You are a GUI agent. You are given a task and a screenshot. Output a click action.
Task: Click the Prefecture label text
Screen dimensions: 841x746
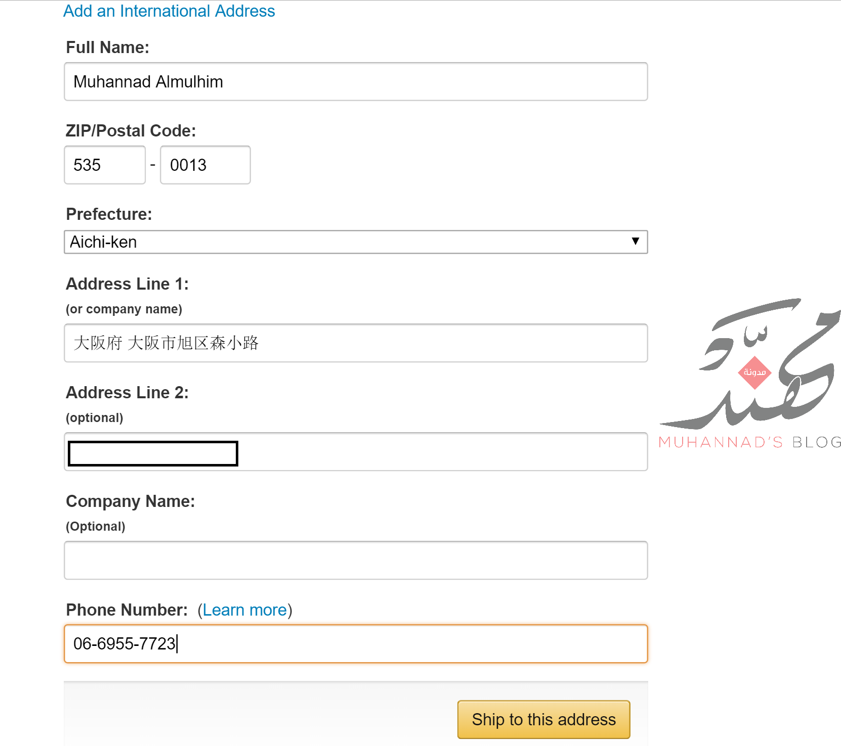[109, 214]
